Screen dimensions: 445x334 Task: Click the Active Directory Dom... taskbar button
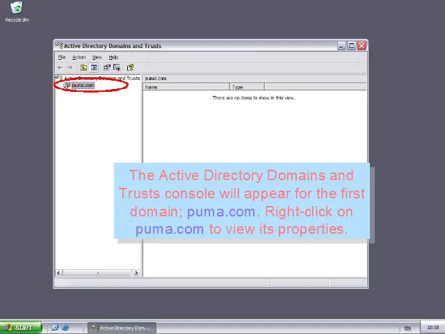tap(122, 328)
